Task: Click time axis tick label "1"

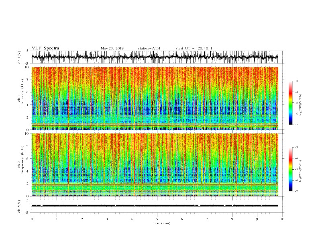Action: [x=57, y=219]
